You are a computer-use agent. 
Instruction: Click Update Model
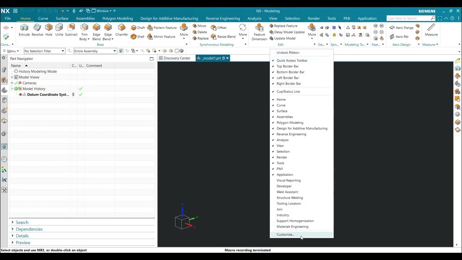point(282,38)
